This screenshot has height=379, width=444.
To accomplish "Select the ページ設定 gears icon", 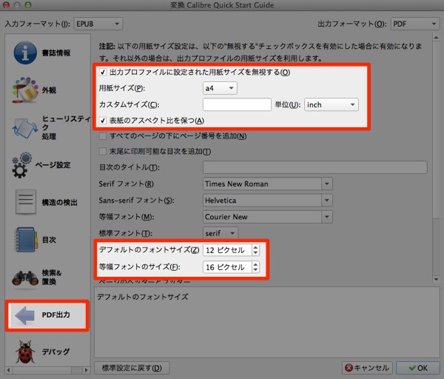I will (x=21, y=165).
